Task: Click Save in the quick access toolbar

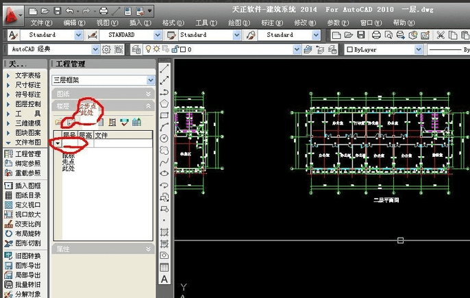Action: (x=57, y=12)
